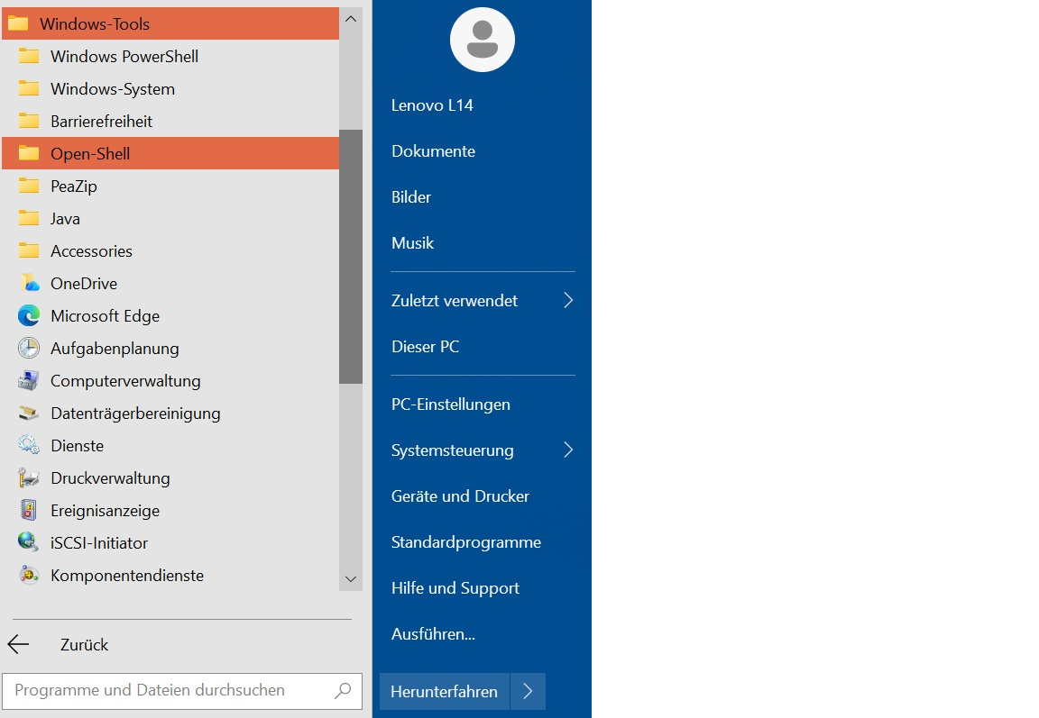Open Systemsteuerung menu item
This screenshot has height=718, width=1039.
click(482, 450)
